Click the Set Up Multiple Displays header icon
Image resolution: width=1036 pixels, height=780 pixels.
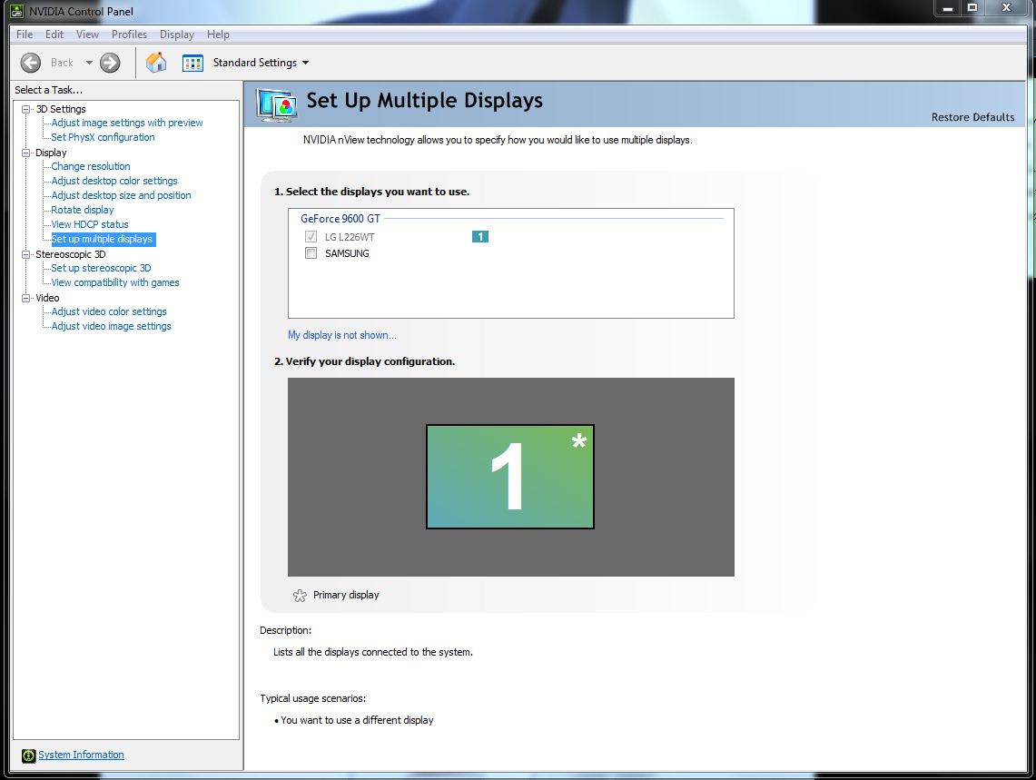276,104
